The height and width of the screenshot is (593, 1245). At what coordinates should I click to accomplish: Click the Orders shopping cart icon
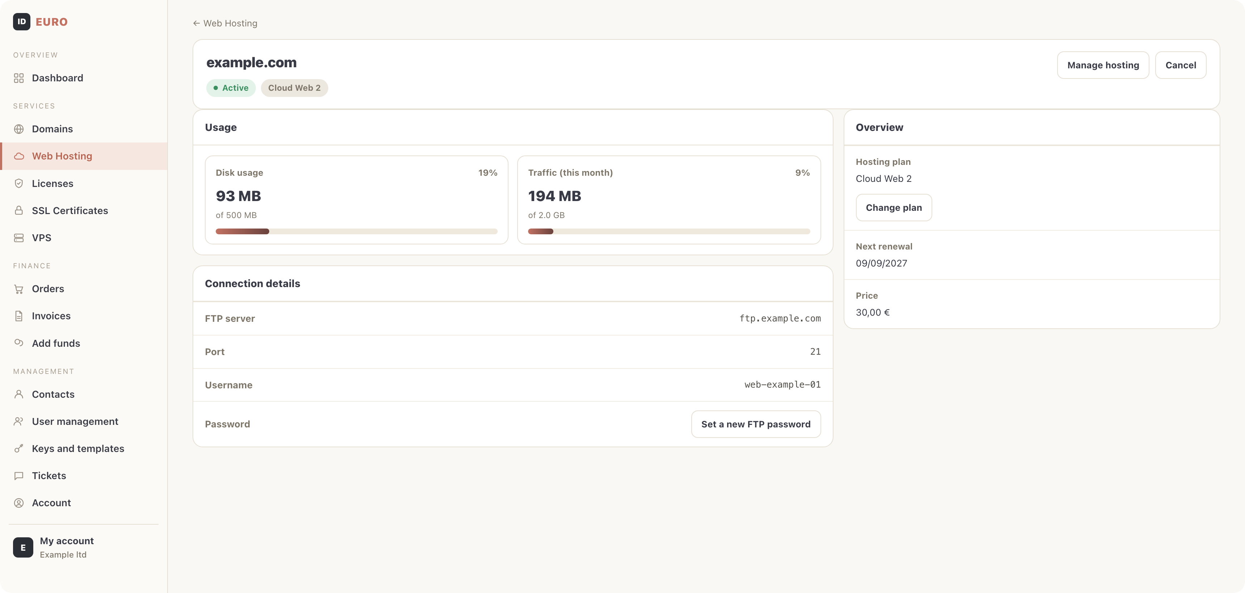tap(19, 289)
